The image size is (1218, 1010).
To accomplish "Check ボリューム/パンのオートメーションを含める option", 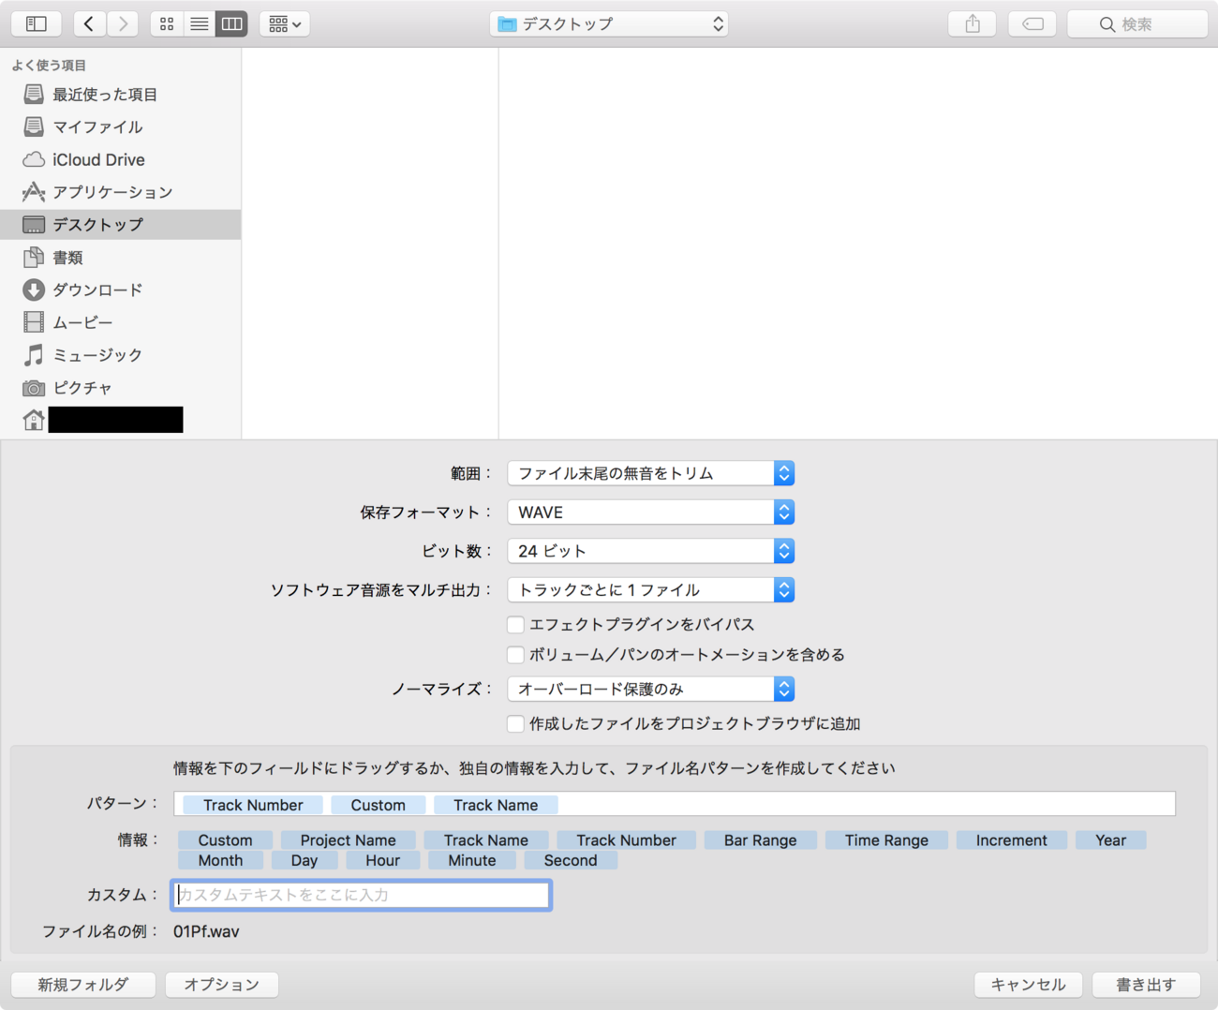I will (515, 655).
